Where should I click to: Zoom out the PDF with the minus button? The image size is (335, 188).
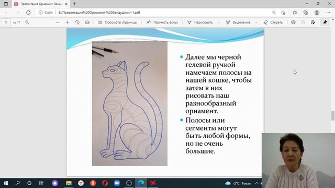tap(58, 22)
